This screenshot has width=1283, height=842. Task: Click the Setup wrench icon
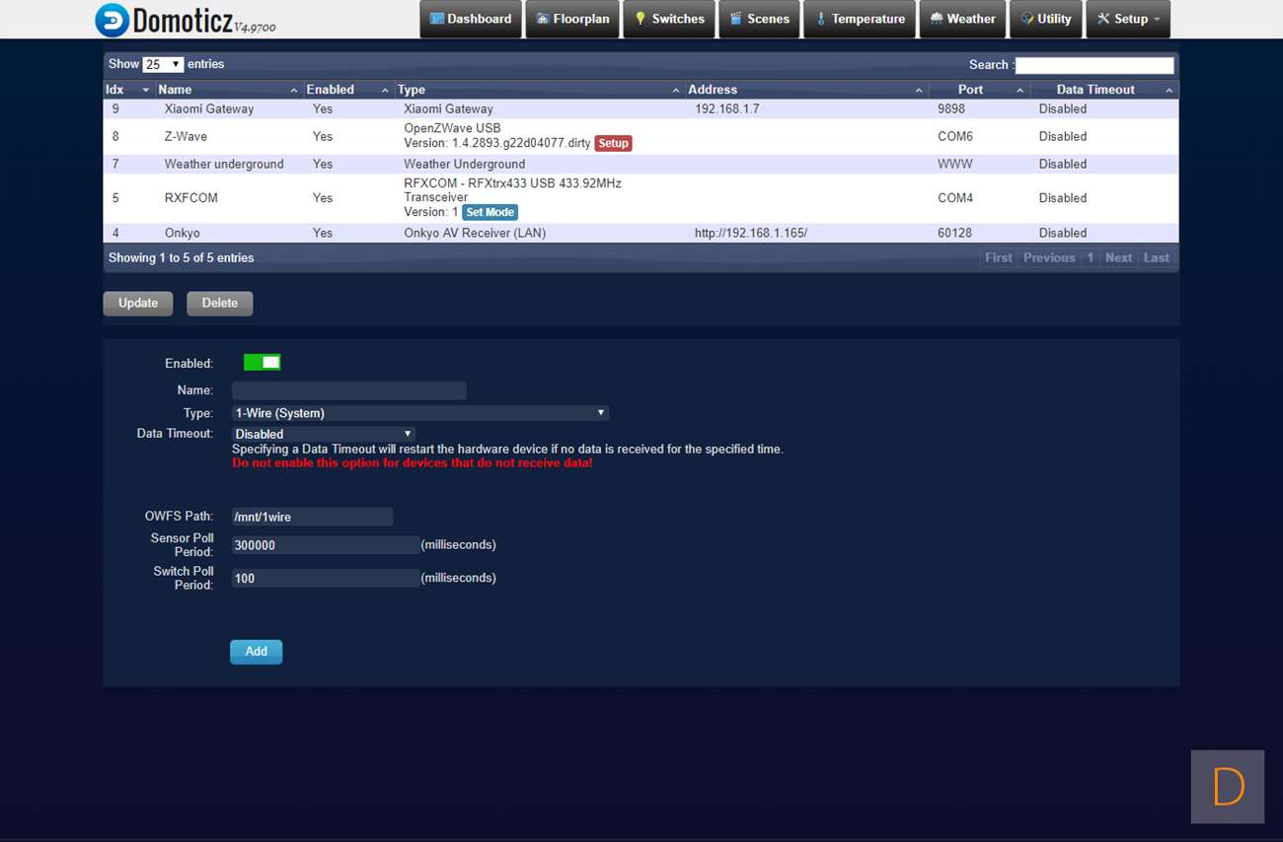pyautogui.click(x=1103, y=19)
